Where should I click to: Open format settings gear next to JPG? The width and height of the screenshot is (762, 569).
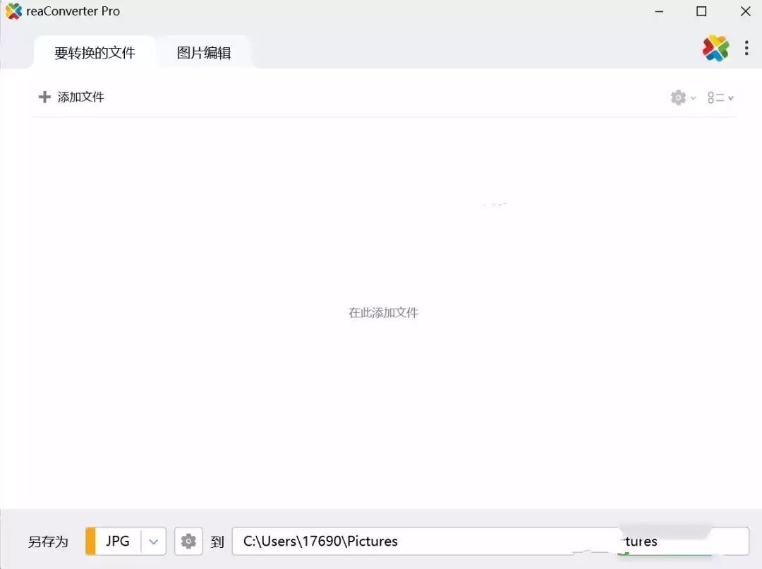pos(188,542)
